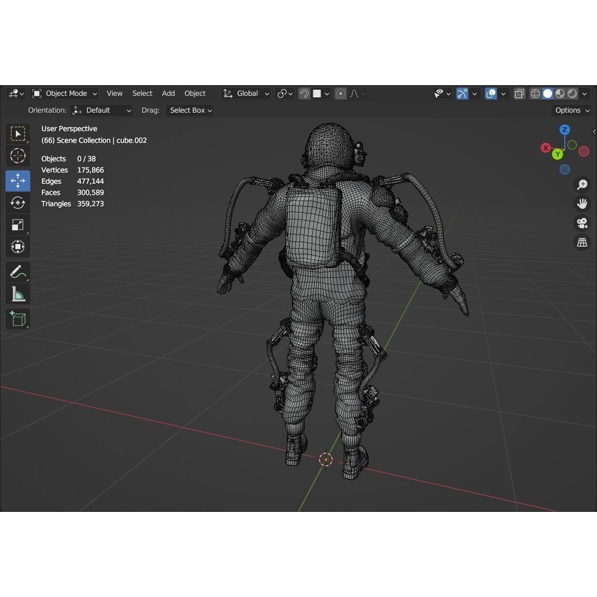Open the Orientation Default dropdown
The image size is (597, 597).
point(102,111)
